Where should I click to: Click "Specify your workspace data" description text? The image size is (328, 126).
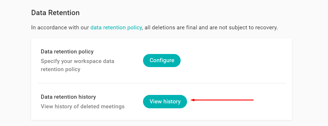77,61
